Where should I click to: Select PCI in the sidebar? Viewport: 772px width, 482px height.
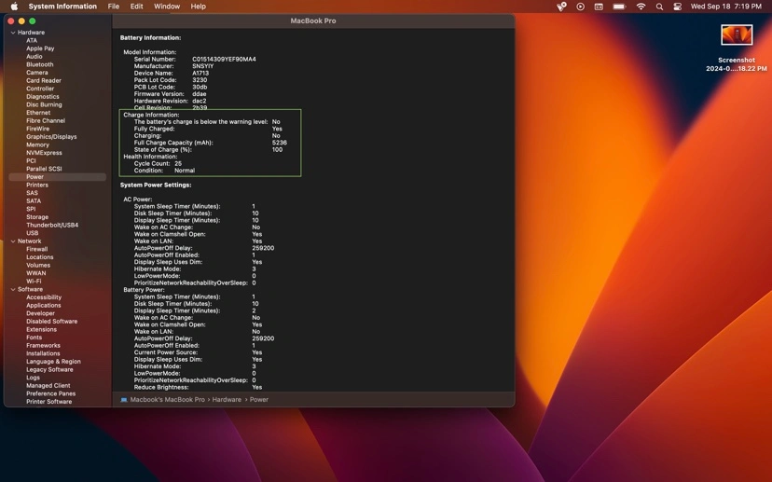pyautogui.click(x=31, y=161)
